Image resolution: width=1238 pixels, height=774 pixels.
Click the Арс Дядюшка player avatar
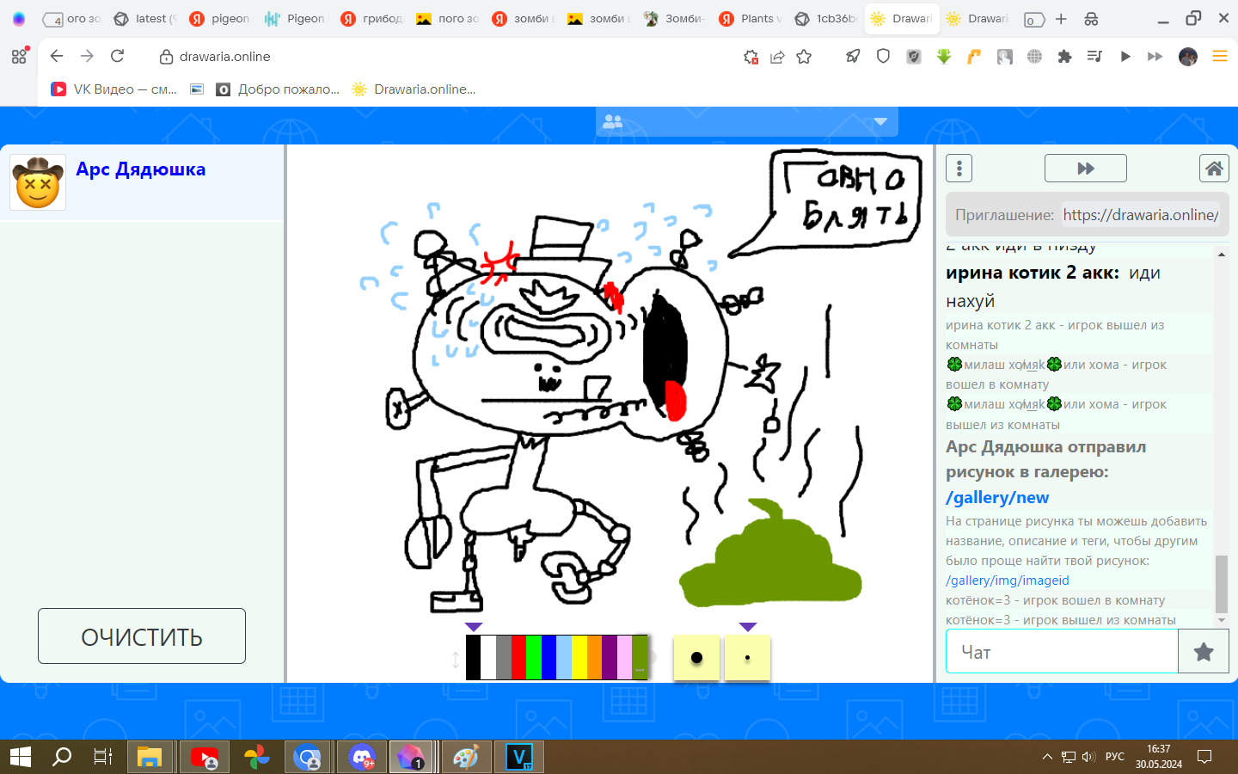pyautogui.click(x=38, y=182)
